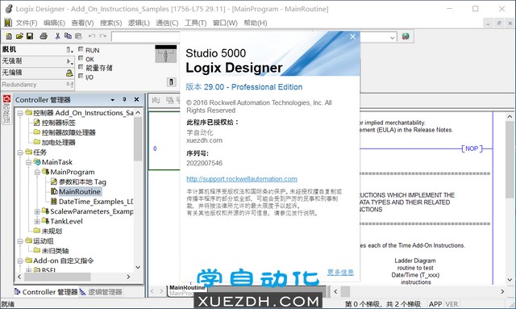Click the ladder editor vertical scrollbar thumb
Viewport: 516px width, 309px height.
pyautogui.click(x=509, y=160)
